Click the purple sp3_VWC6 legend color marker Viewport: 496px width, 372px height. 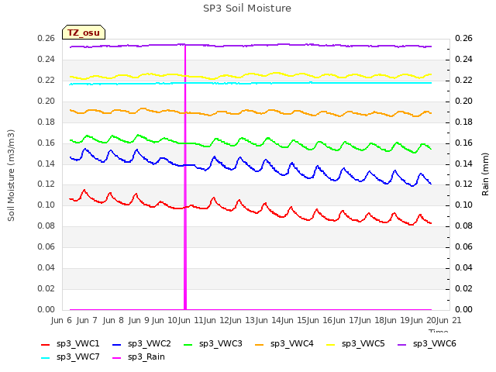401,344
